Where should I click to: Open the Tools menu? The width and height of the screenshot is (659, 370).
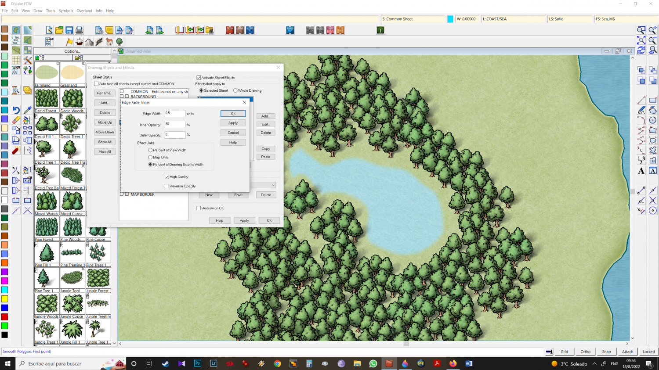point(51,11)
